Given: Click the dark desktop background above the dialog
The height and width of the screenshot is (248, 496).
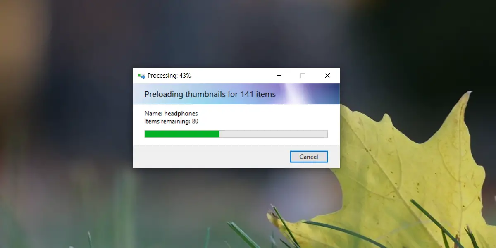Looking at the screenshot, I should (x=236, y=33).
